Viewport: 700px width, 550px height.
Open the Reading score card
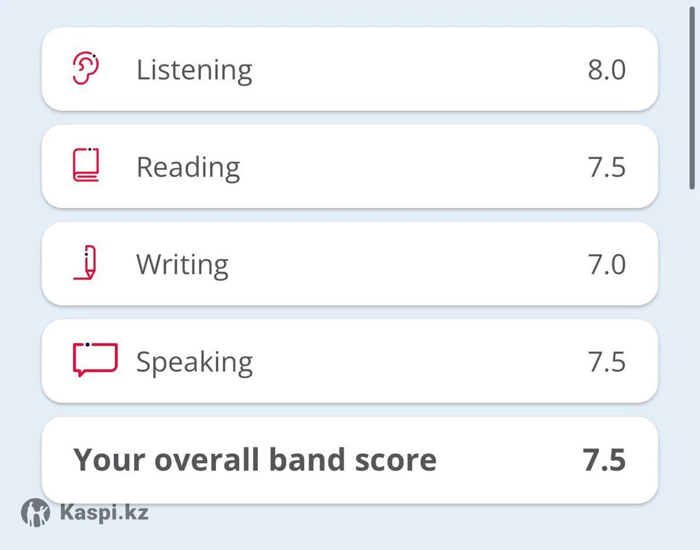[350, 166]
